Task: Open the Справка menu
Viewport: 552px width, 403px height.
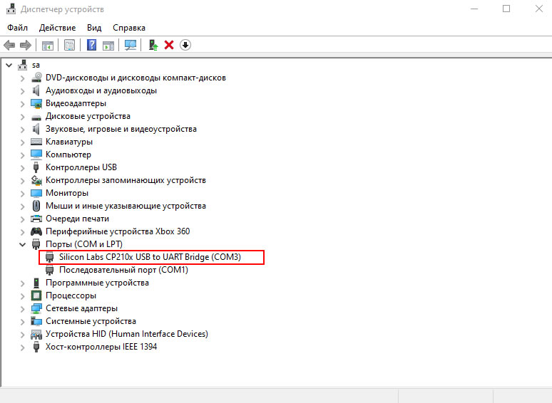Action: (129, 28)
